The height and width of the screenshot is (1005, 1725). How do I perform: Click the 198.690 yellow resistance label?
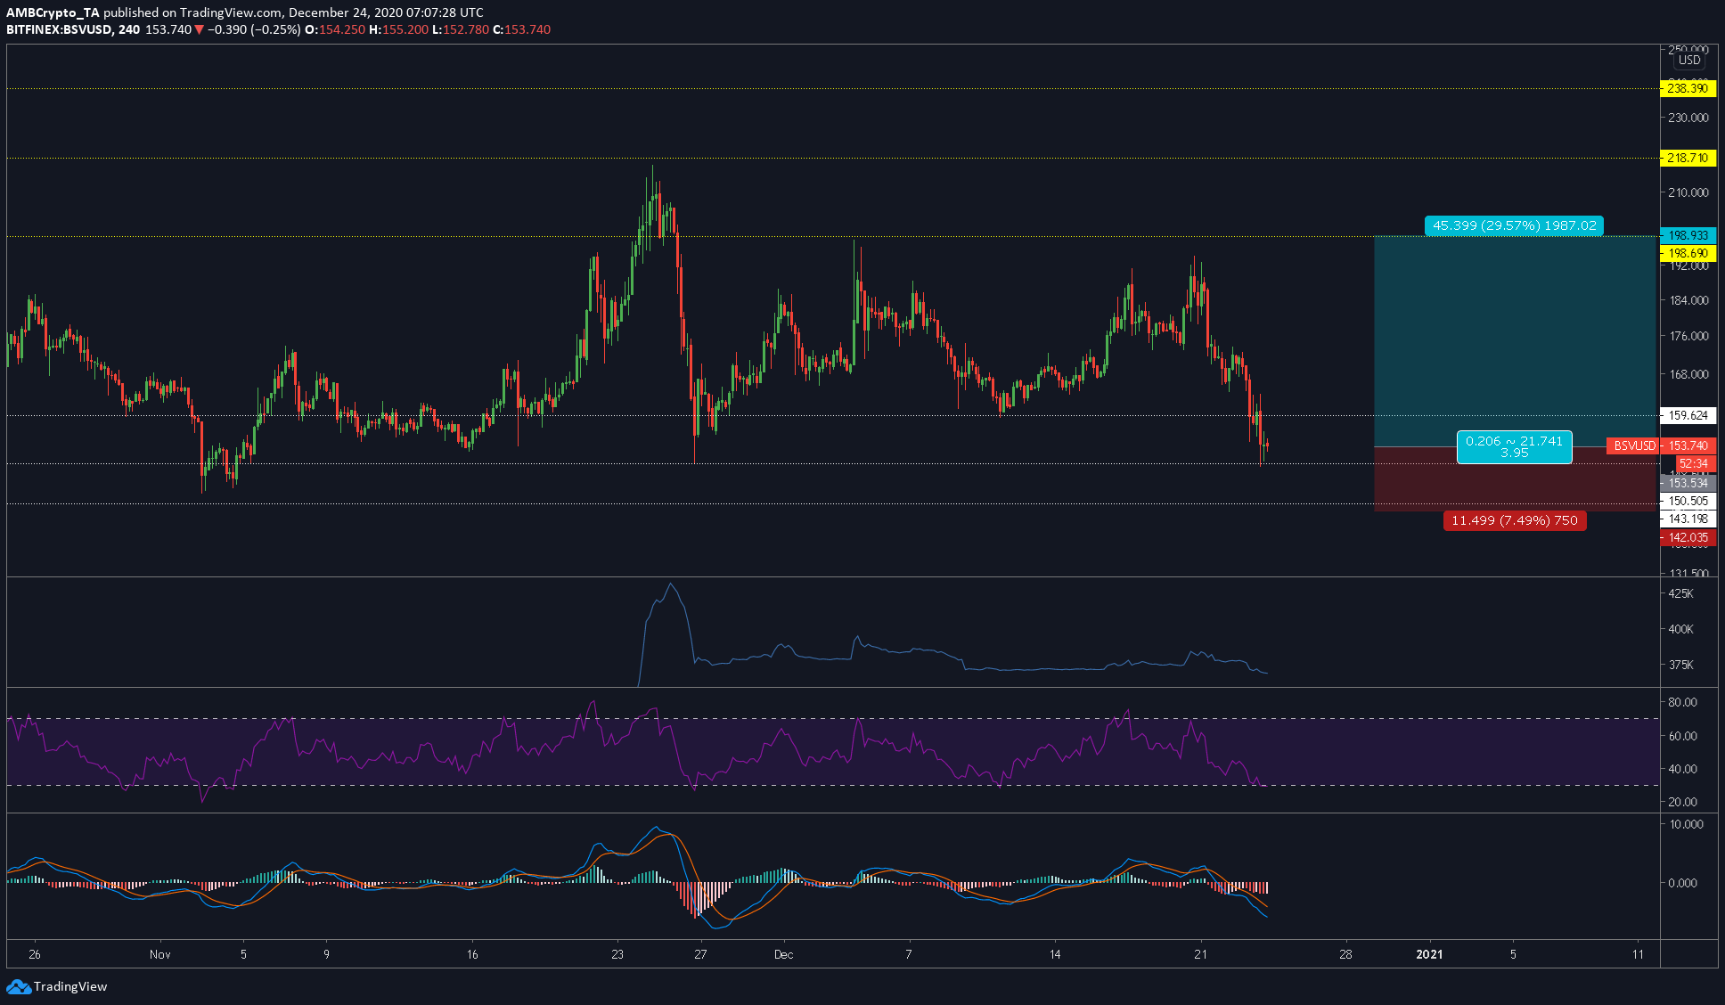pyautogui.click(x=1688, y=253)
